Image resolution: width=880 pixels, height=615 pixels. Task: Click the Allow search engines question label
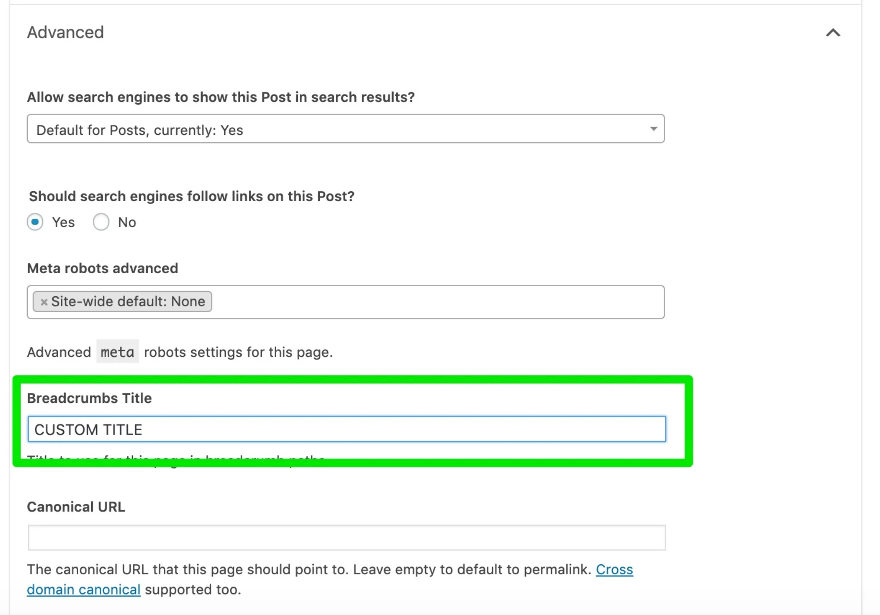tap(221, 97)
